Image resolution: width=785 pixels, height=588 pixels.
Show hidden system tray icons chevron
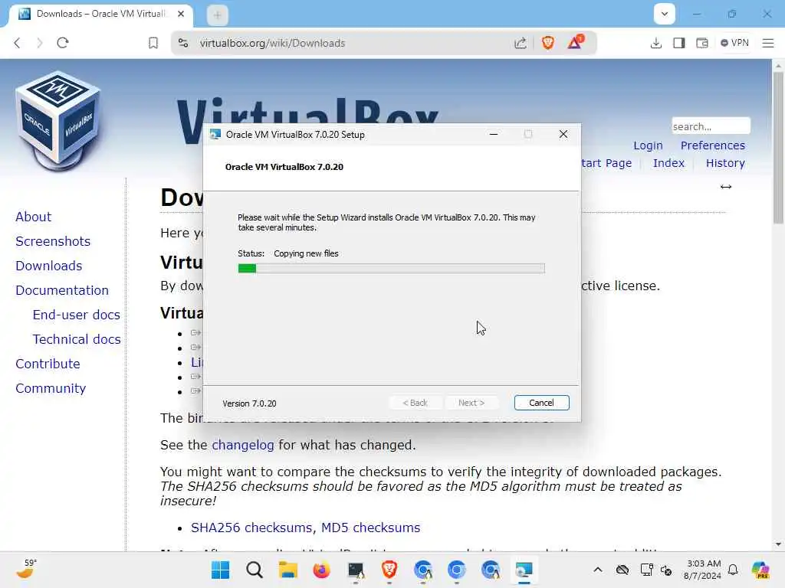tap(598, 570)
